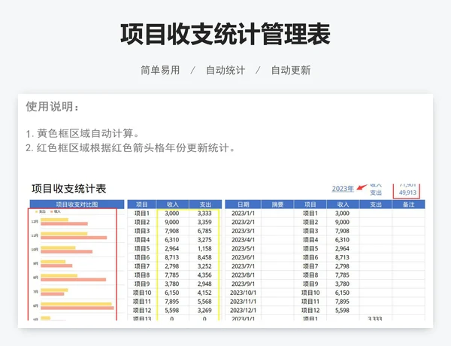This screenshot has width=451, height=346.
Task: Click 收入 header in the summary table
Action: 173,205
